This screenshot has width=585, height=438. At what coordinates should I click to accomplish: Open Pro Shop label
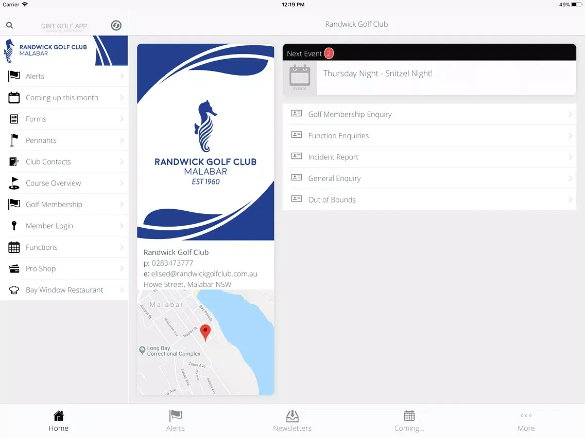tap(41, 268)
